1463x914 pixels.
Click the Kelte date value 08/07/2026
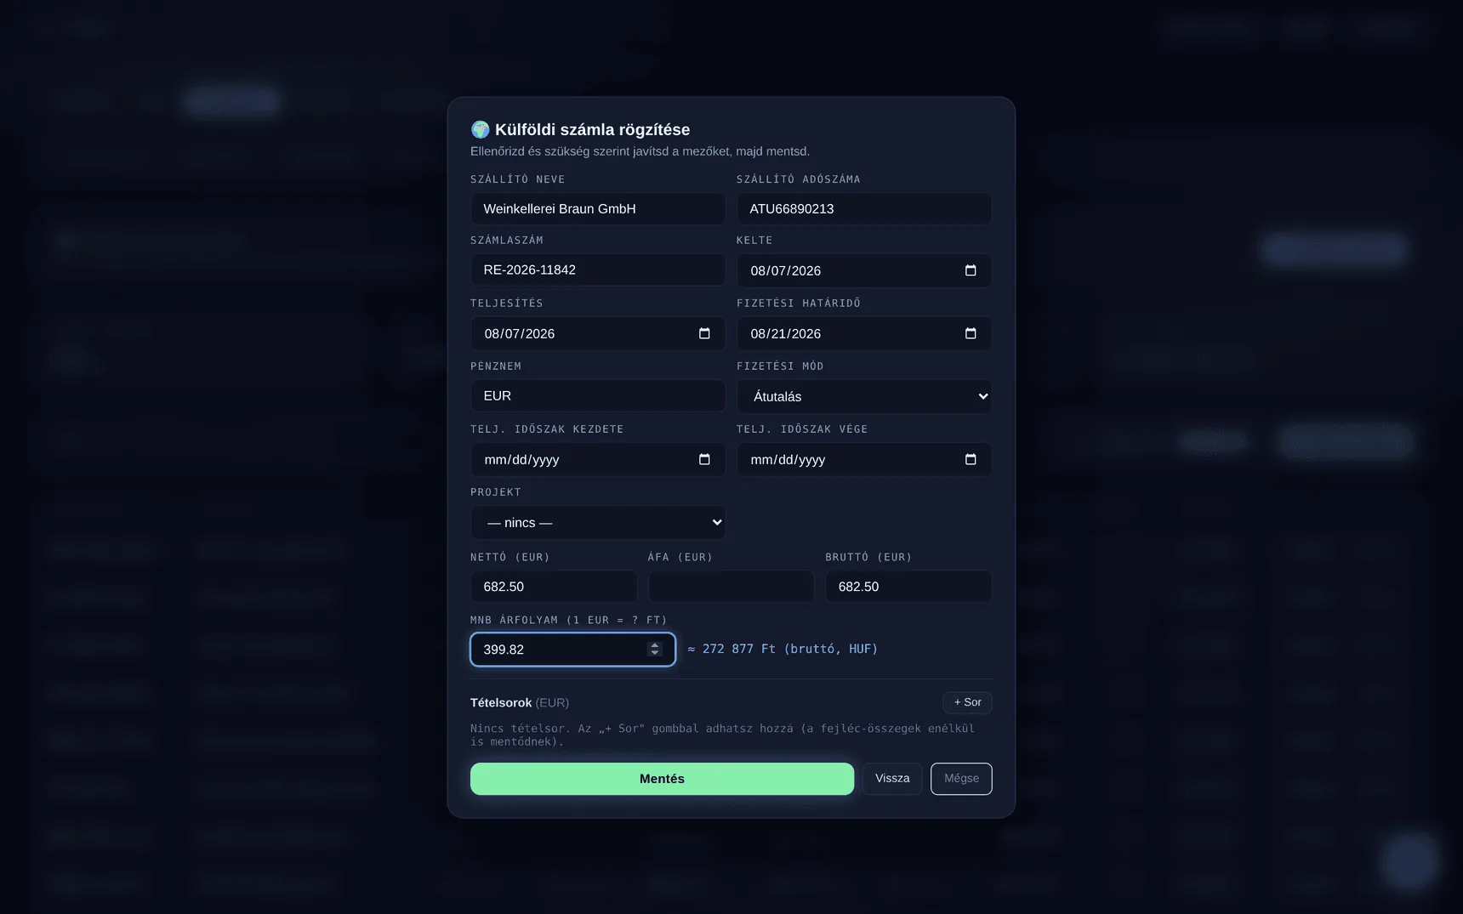[786, 270]
